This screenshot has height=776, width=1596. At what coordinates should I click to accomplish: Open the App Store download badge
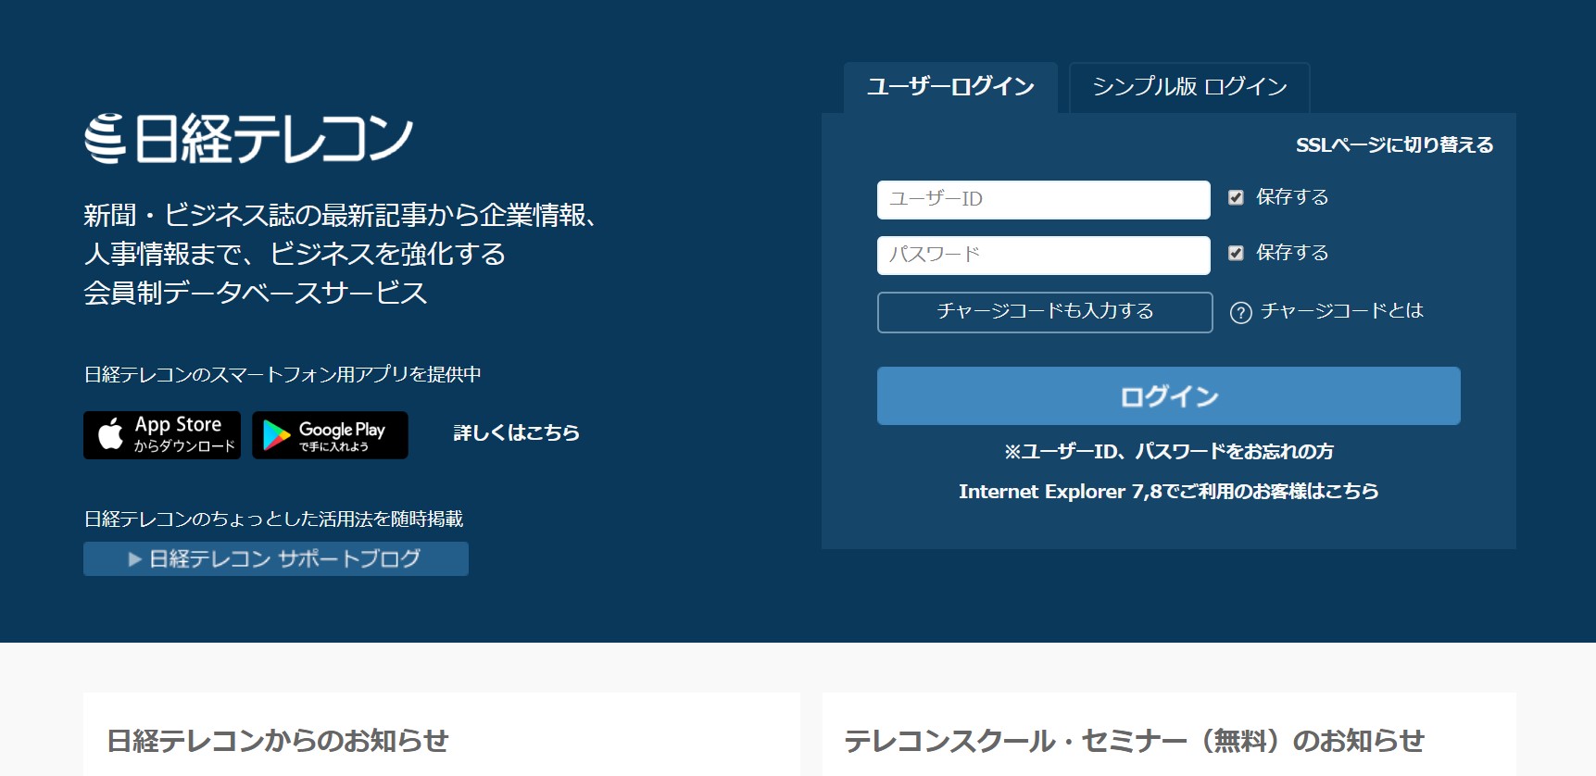point(162,435)
